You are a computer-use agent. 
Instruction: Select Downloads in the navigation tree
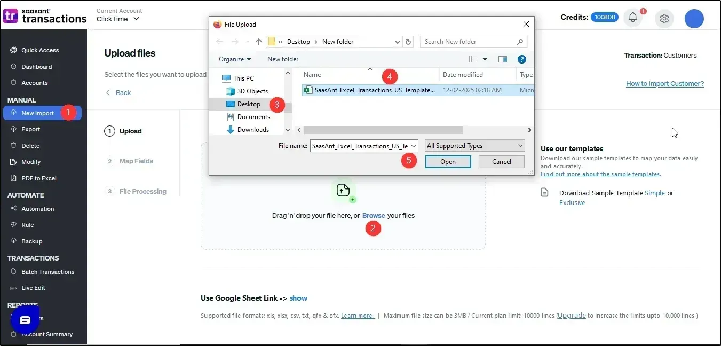[248, 130]
